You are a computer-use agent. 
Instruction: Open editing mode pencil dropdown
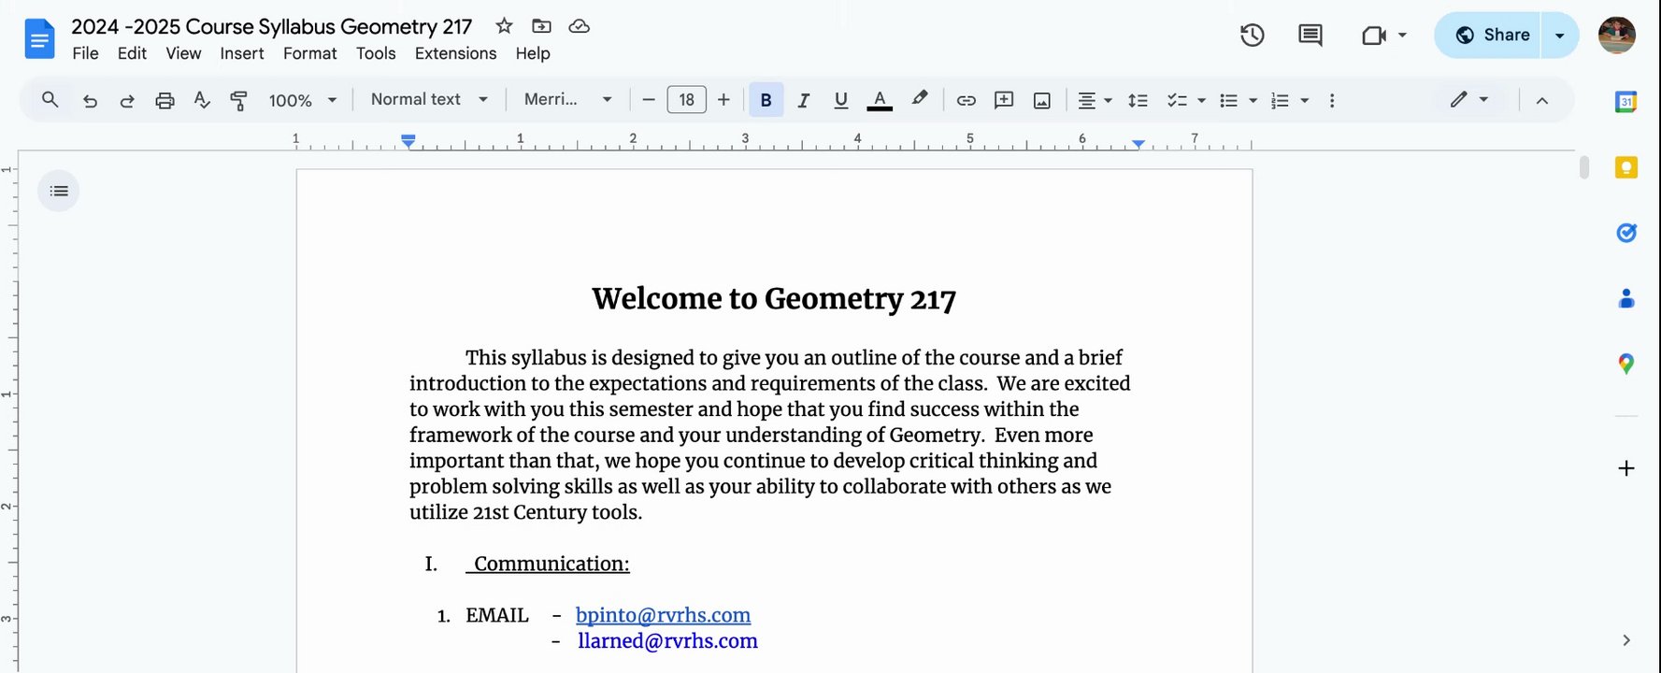click(1469, 99)
